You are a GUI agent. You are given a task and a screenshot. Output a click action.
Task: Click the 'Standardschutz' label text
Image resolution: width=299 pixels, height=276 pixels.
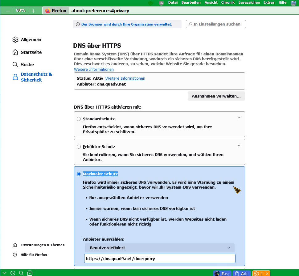(x=99, y=119)
